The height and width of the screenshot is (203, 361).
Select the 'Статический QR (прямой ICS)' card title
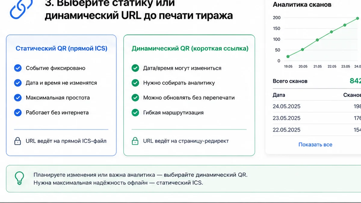[x=61, y=48]
